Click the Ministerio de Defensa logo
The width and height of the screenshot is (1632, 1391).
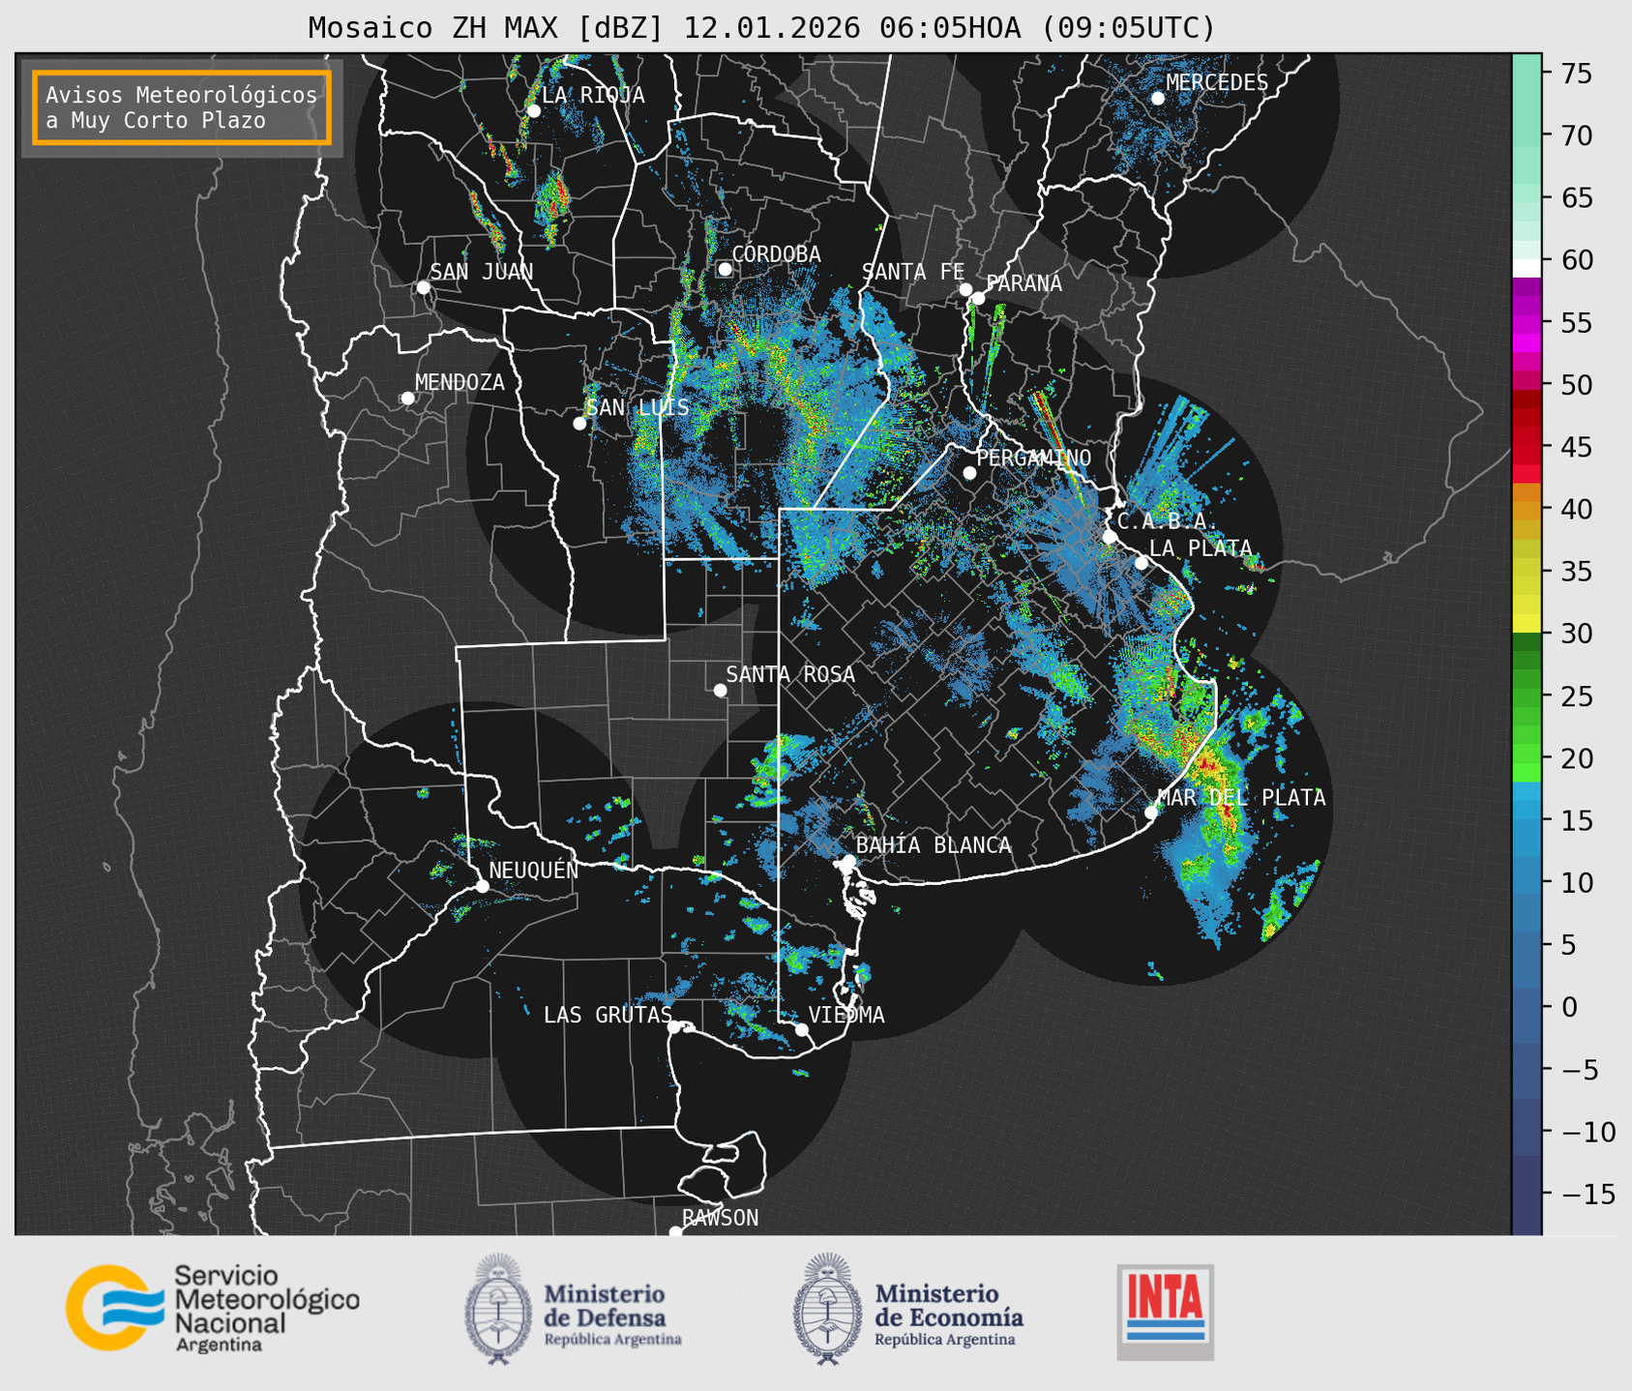point(574,1310)
